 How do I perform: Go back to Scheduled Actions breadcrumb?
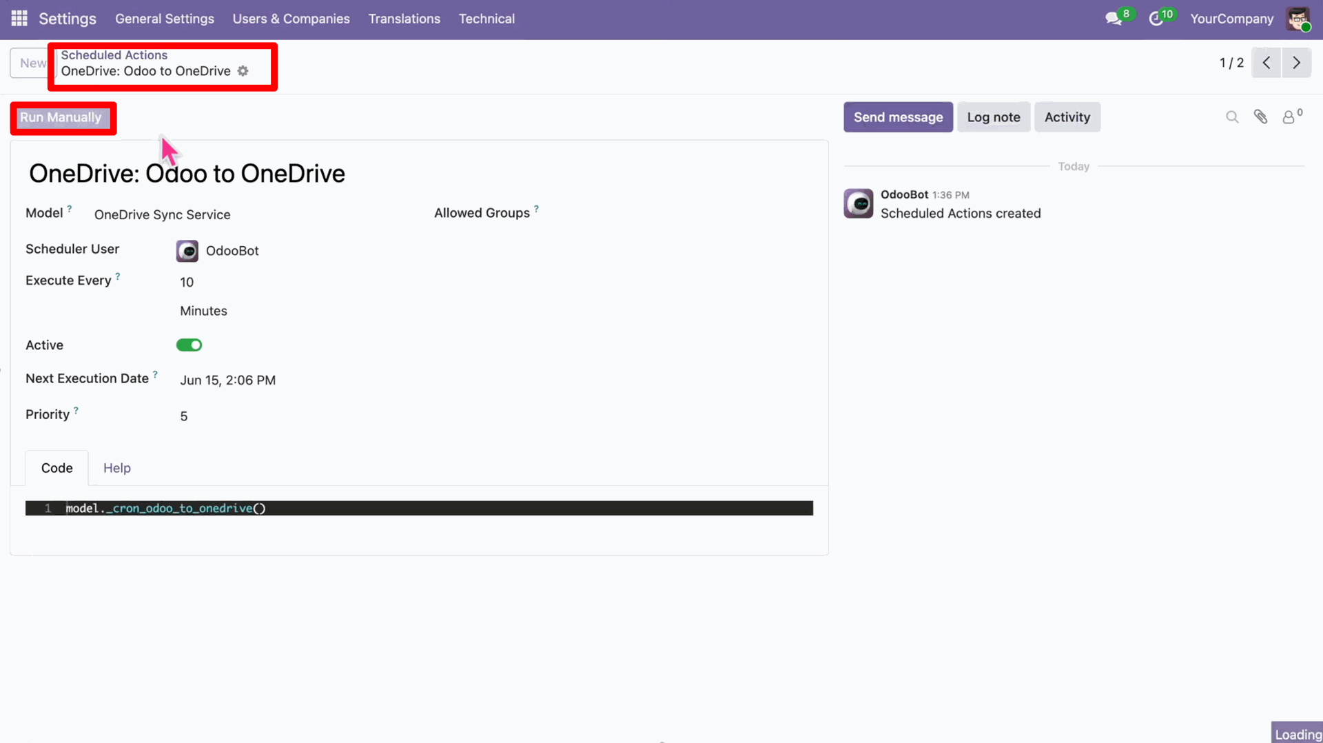click(x=114, y=55)
